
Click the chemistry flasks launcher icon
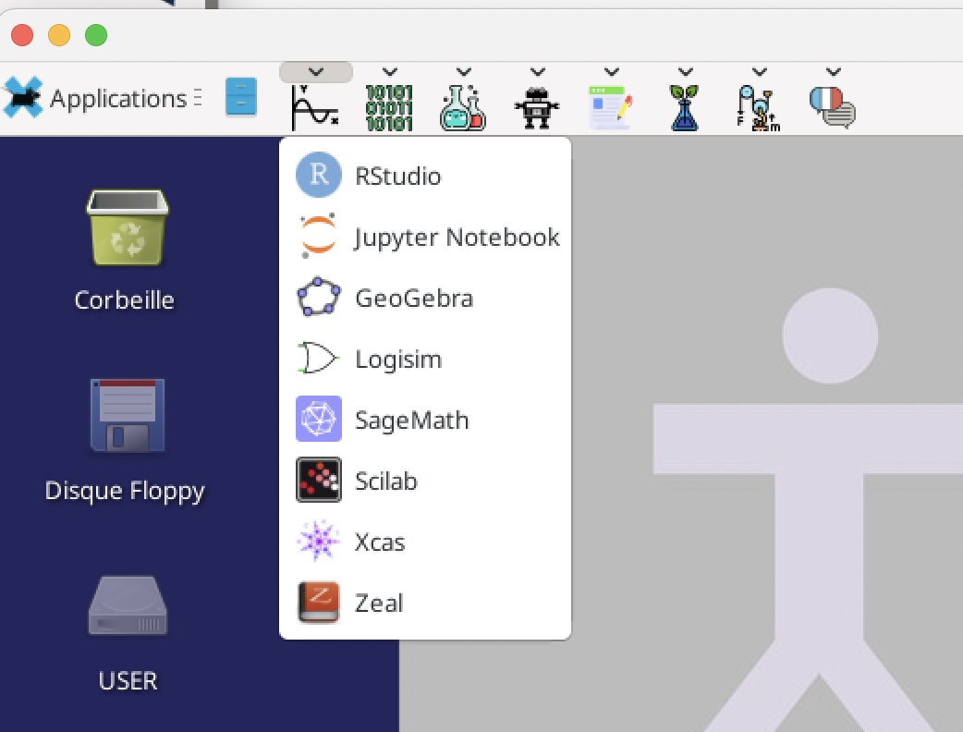pyautogui.click(x=463, y=108)
